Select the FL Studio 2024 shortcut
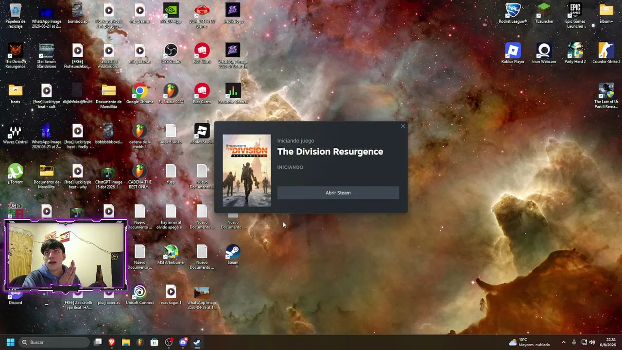This screenshot has width=622, height=350. click(x=171, y=94)
